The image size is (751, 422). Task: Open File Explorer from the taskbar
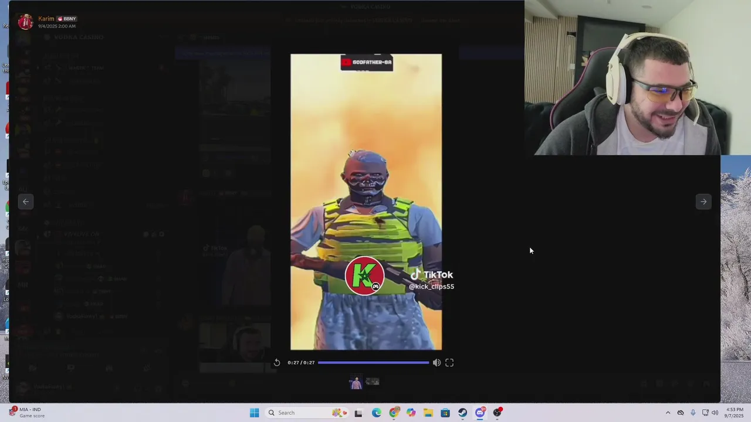[428, 413]
